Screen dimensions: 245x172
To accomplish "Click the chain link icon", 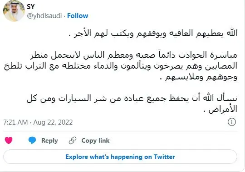I will coord(73,140).
